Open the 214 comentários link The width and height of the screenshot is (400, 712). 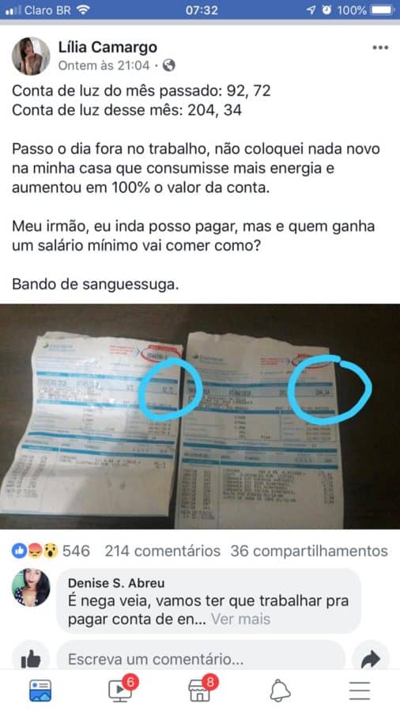[x=162, y=551]
